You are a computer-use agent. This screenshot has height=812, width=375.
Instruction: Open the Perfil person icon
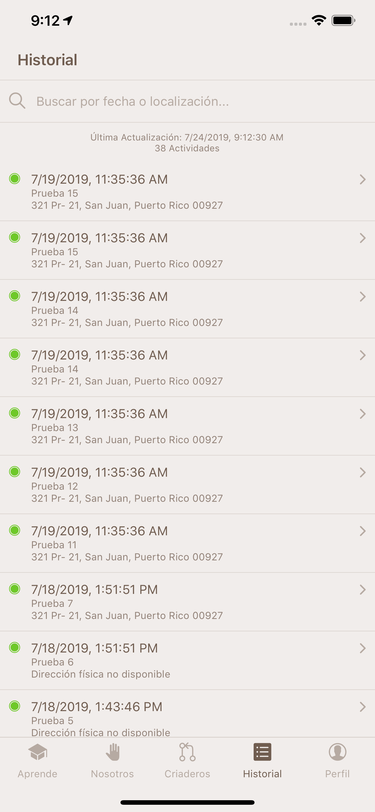[x=338, y=752]
